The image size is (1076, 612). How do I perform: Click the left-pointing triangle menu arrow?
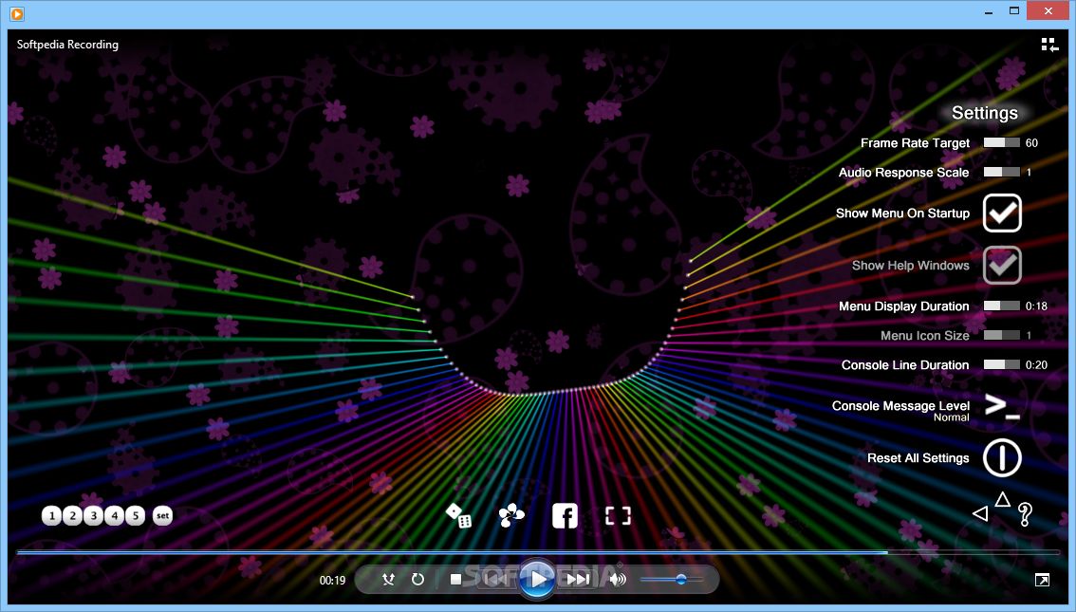[x=980, y=513]
